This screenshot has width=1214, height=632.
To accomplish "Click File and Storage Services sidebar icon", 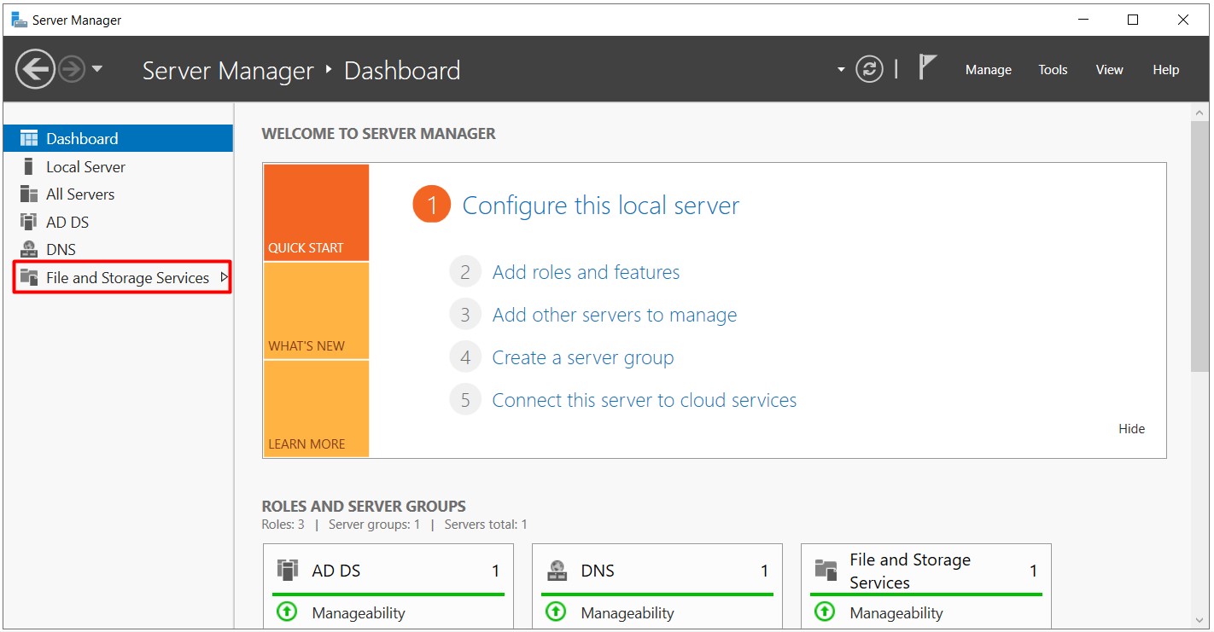I will [x=29, y=277].
